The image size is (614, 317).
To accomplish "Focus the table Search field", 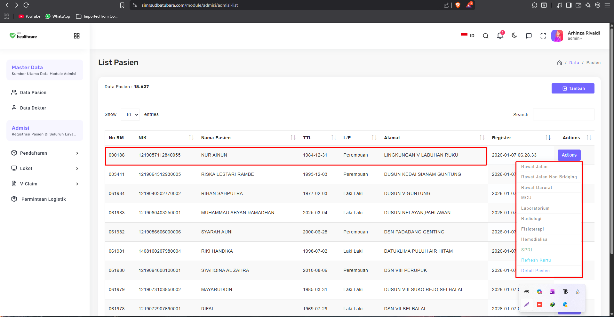I will point(563,115).
